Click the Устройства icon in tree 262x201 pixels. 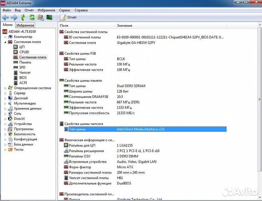(x=10, y=124)
